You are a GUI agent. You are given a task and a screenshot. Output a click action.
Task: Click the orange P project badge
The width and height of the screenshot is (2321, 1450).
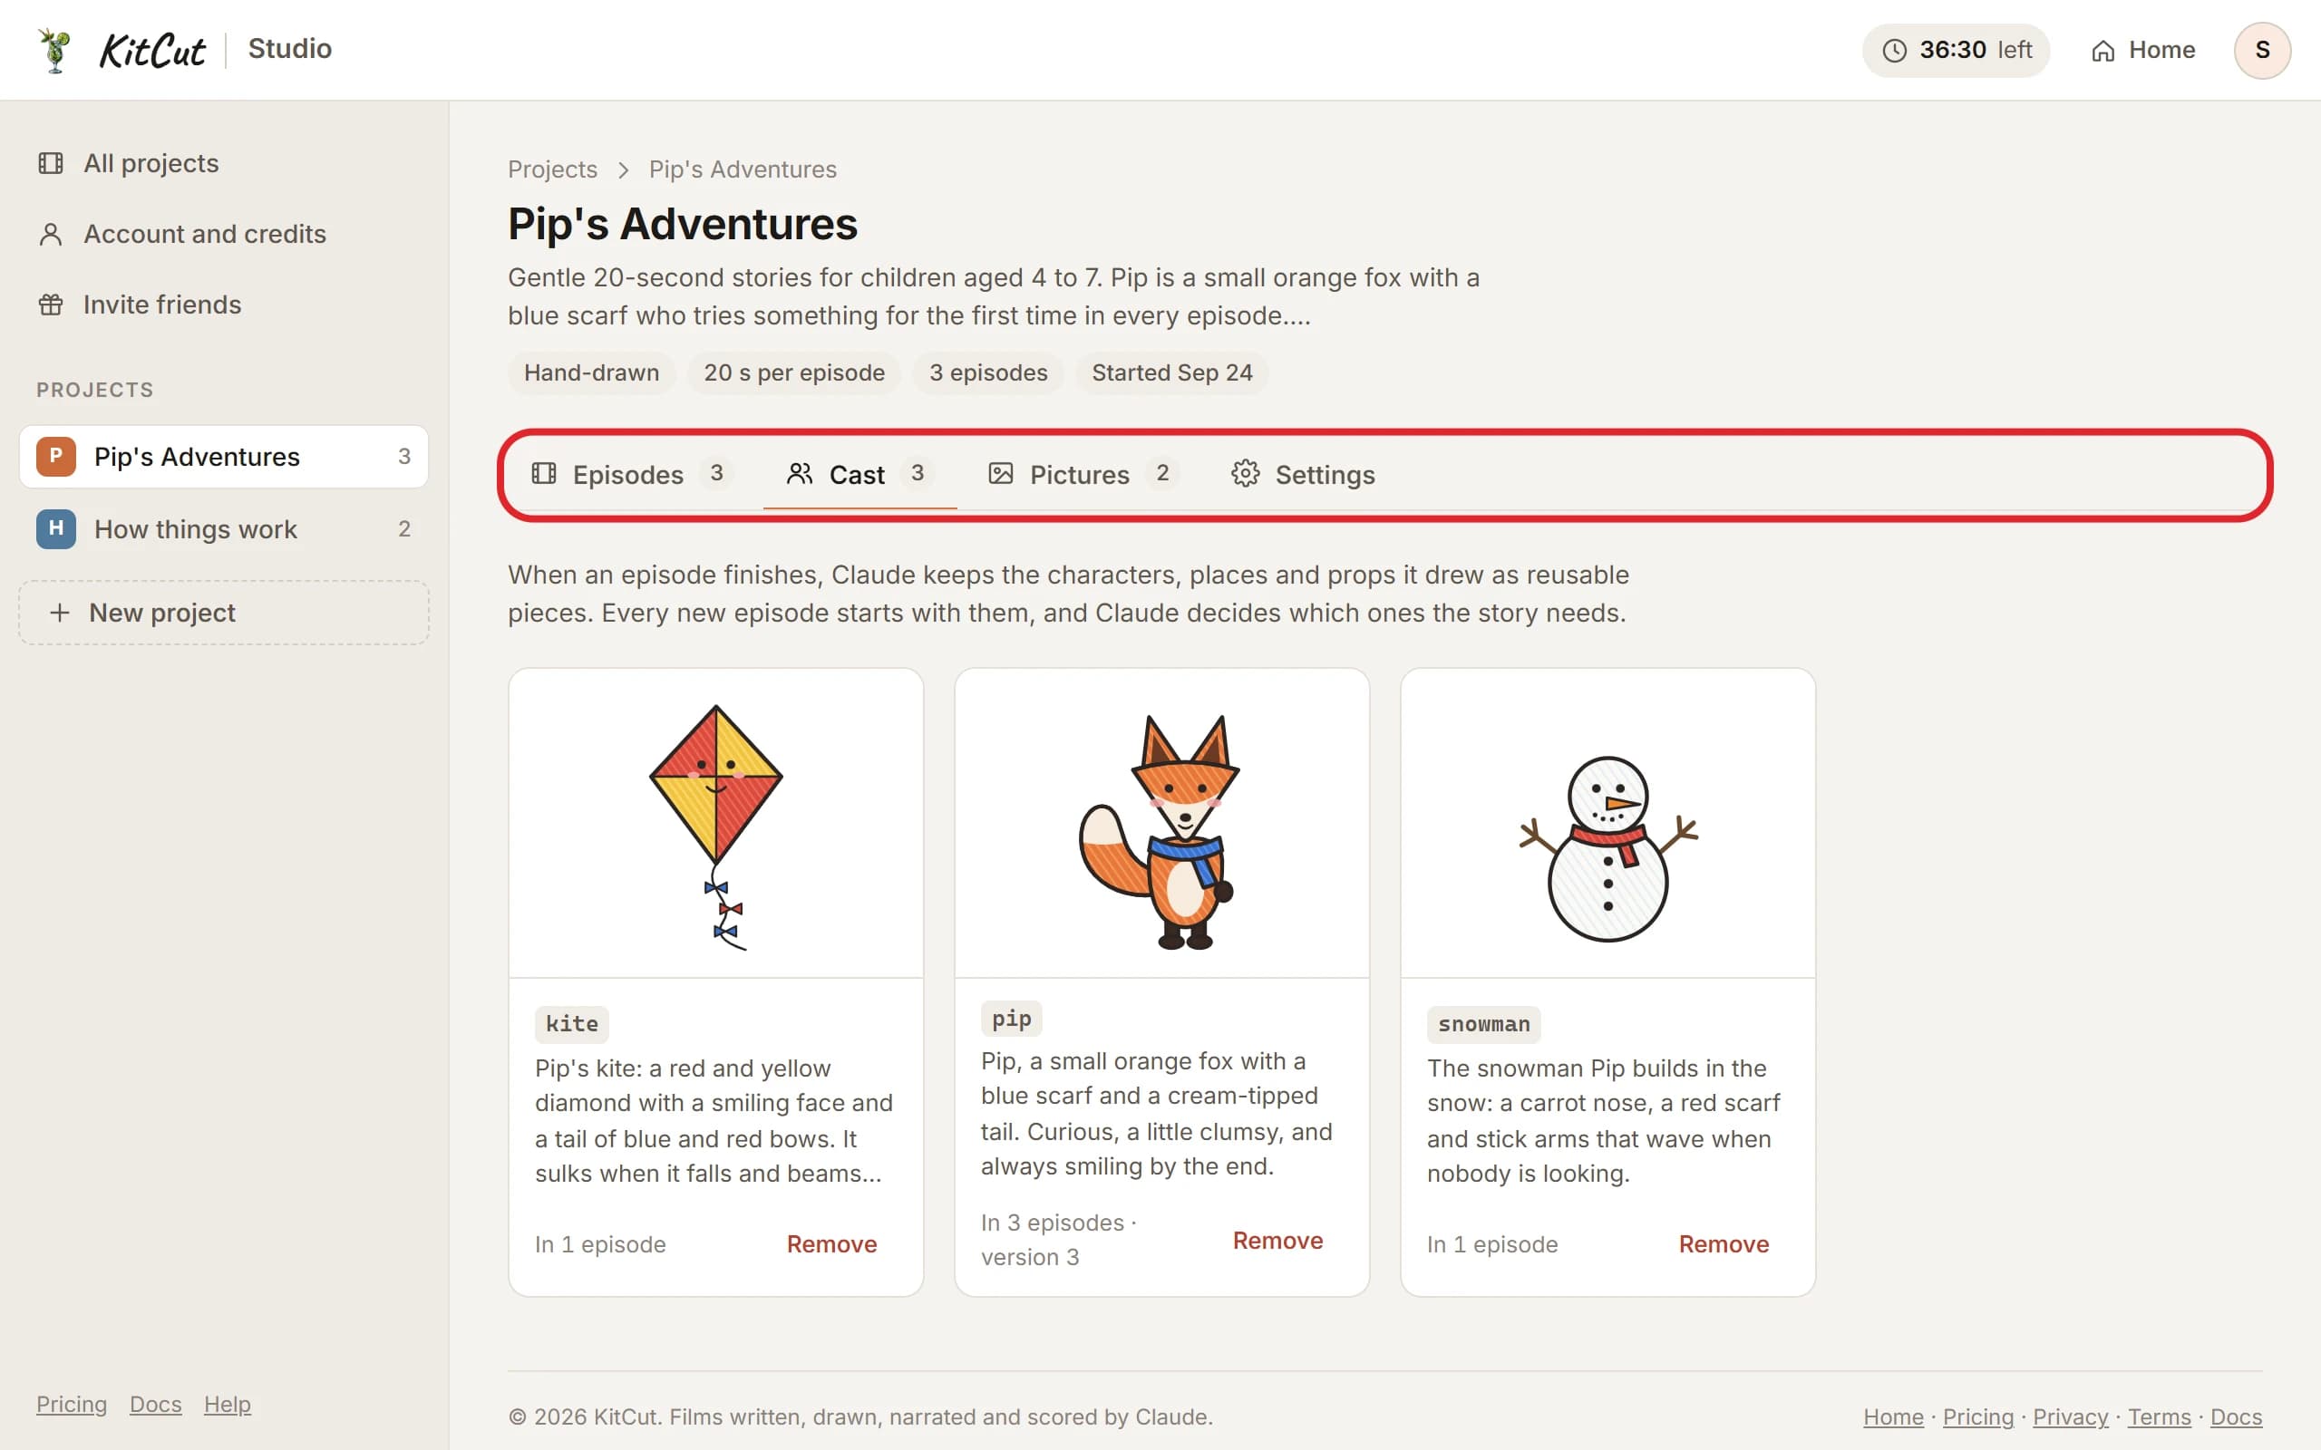pos(55,457)
